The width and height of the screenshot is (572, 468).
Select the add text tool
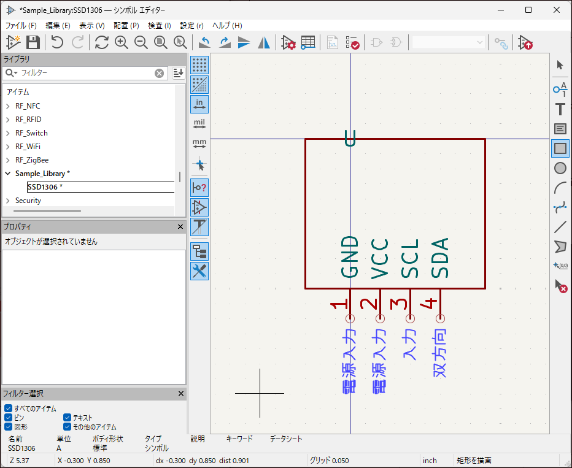click(560, 109)
